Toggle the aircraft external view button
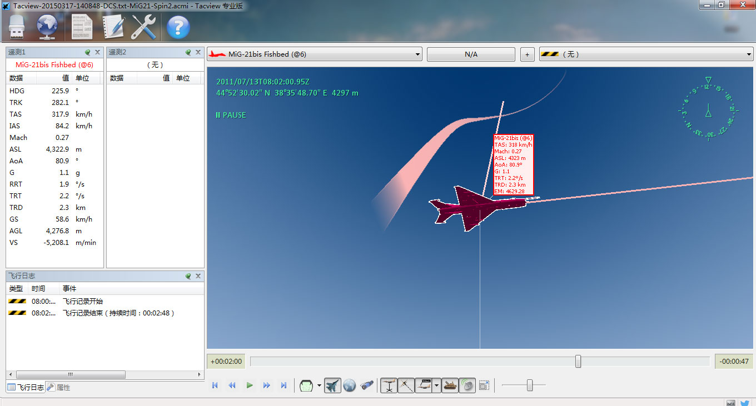756x406 pixels. tap(332, 385)
